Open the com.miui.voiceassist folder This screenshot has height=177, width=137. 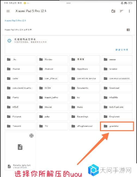tap(117, 78)
